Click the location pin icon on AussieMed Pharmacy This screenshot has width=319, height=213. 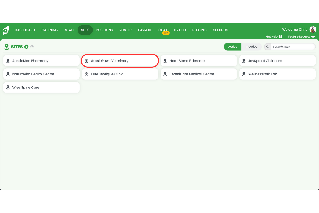click(8, 61)
